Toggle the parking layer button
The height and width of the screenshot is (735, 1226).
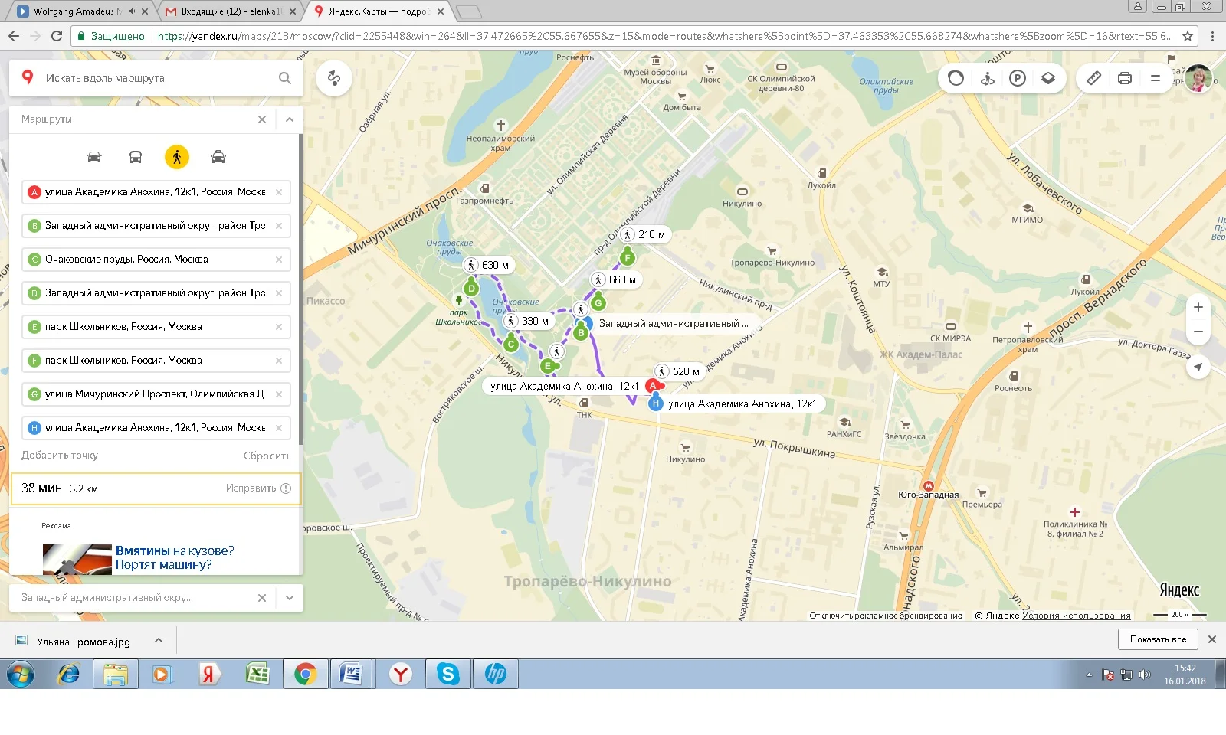(x=1017, y=78)
